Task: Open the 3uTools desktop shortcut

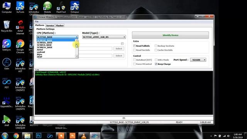Action: pos(20,7)
